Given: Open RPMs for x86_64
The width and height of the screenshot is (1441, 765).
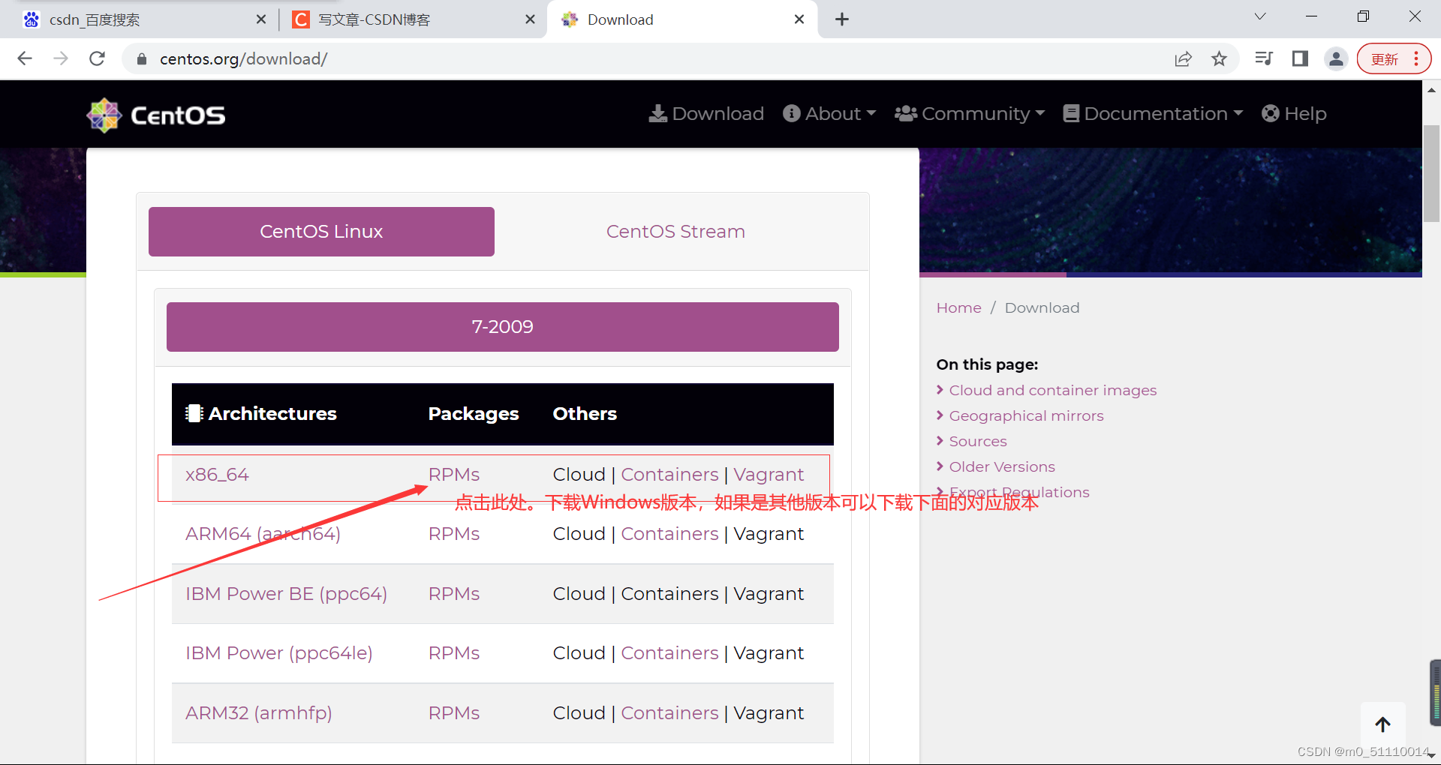Looking at the screenshot, I should [x=454, y=475].
